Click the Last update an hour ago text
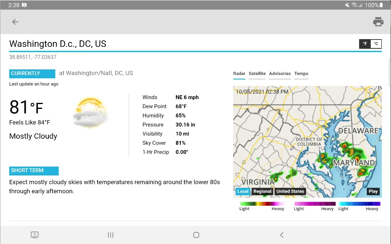This screenshot has width=391, height=244. [x=33, y=84]
